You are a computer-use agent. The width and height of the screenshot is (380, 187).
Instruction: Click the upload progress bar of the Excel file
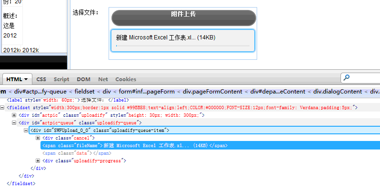point(183,46)
